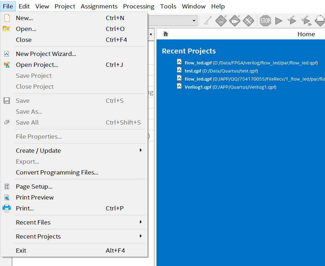This screenshot has height=266, width=325.
Task: Click the Page Setup icon
Action: pyautogui.click(x=7, y=186)
